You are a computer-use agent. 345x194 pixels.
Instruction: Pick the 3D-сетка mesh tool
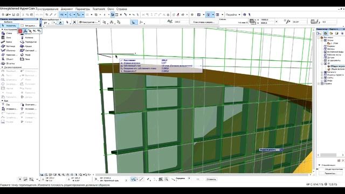[8, 64]
